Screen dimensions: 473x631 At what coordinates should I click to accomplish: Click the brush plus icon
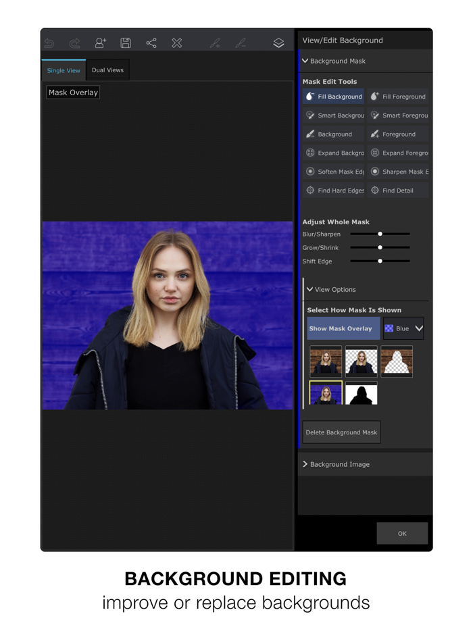pyautogui.click(x=216, y=43)
